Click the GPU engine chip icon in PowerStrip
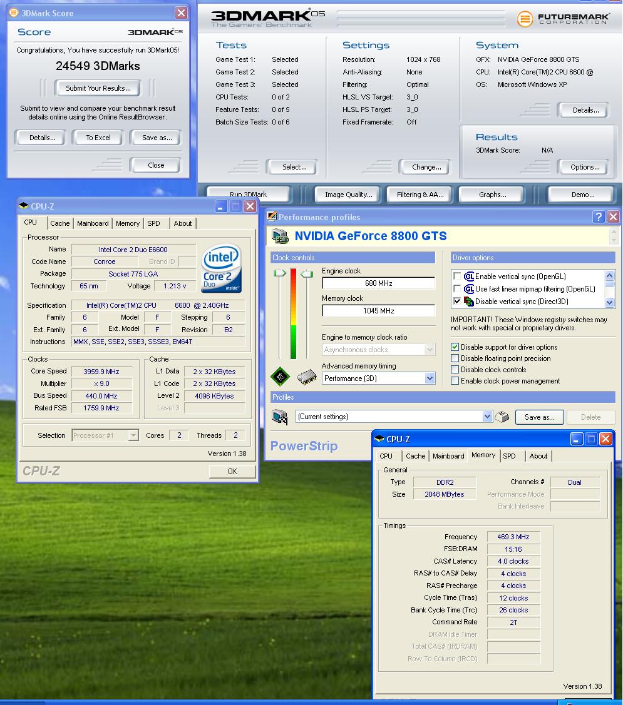This screenshot has width=623, height=705. (x=280, y=377)
